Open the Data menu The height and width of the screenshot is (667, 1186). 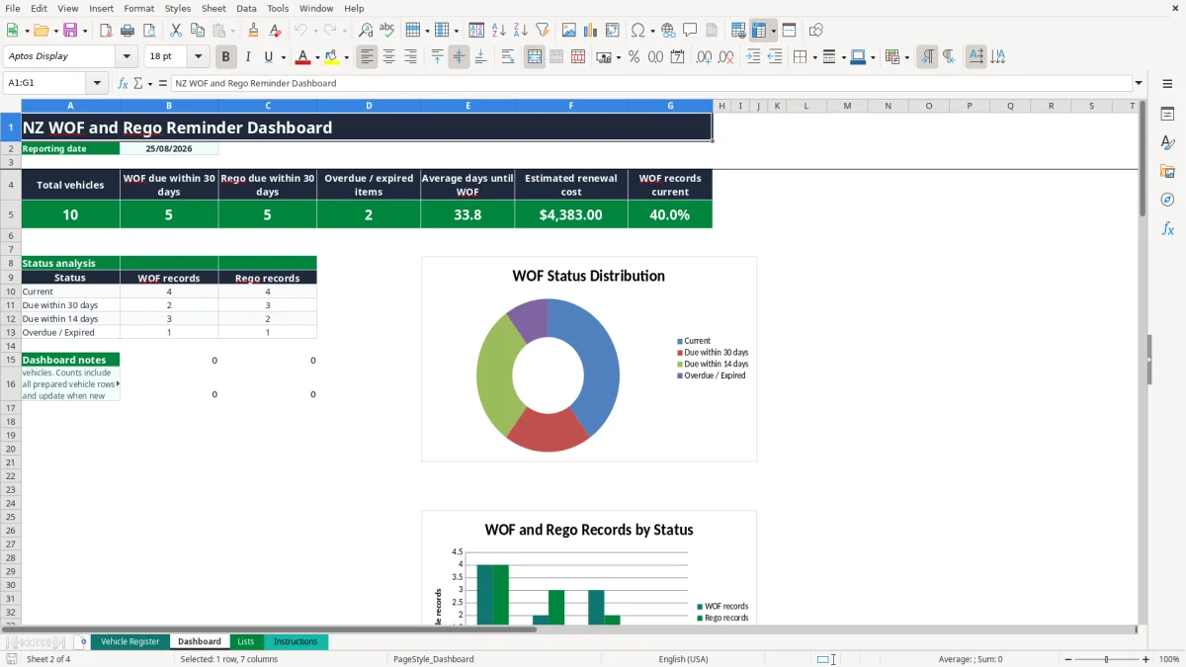click(246, 8)
